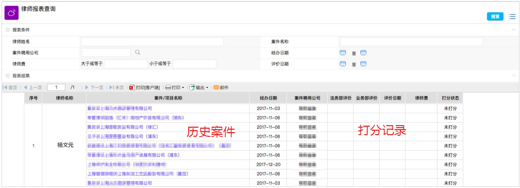Open the list view menu icon
The height and width of the screenshot is (188, 520).
[x=512, y=17]
